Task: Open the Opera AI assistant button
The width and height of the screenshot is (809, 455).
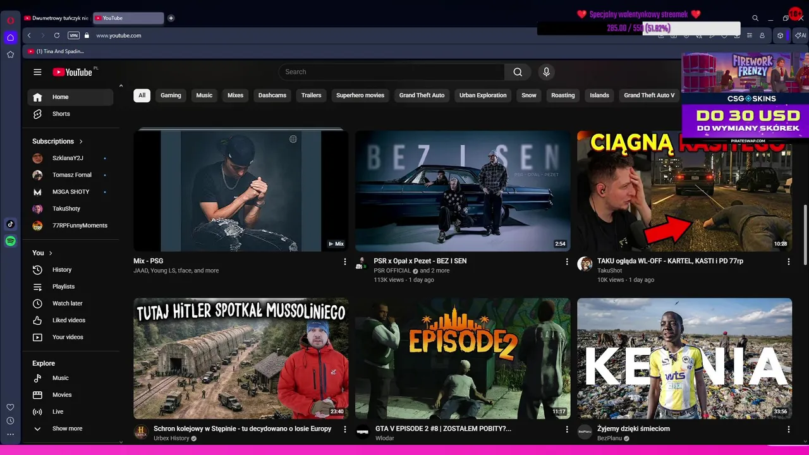Action: click(800, 35)
